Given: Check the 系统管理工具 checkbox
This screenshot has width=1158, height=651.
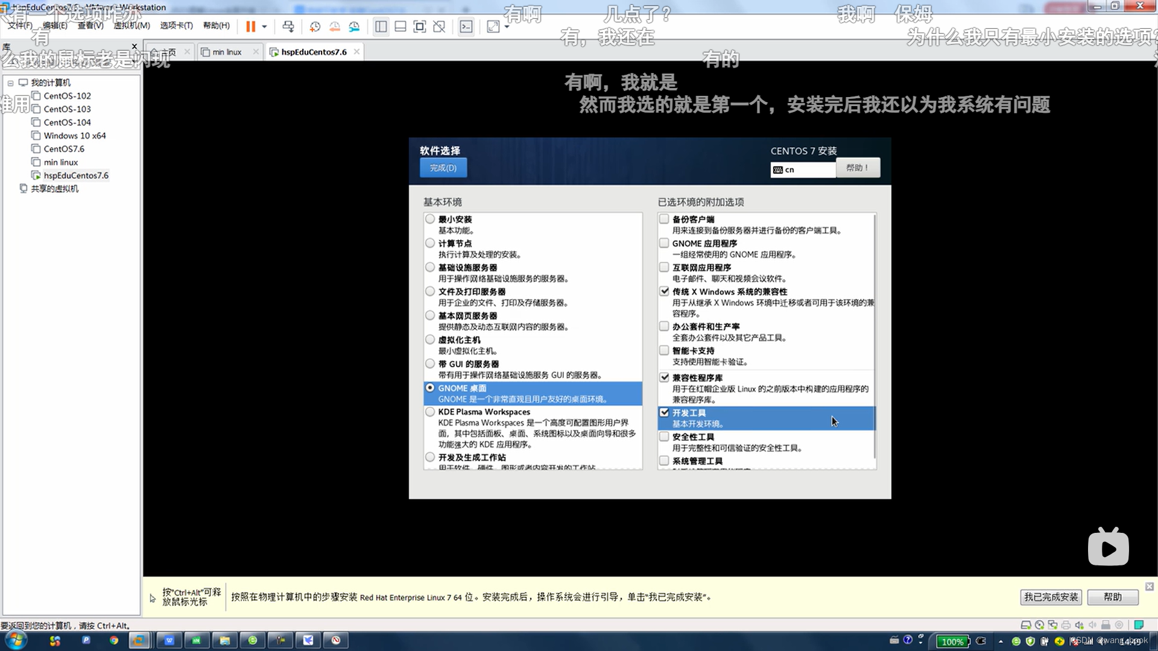Looking at the screenshot, I should point(664,461).
